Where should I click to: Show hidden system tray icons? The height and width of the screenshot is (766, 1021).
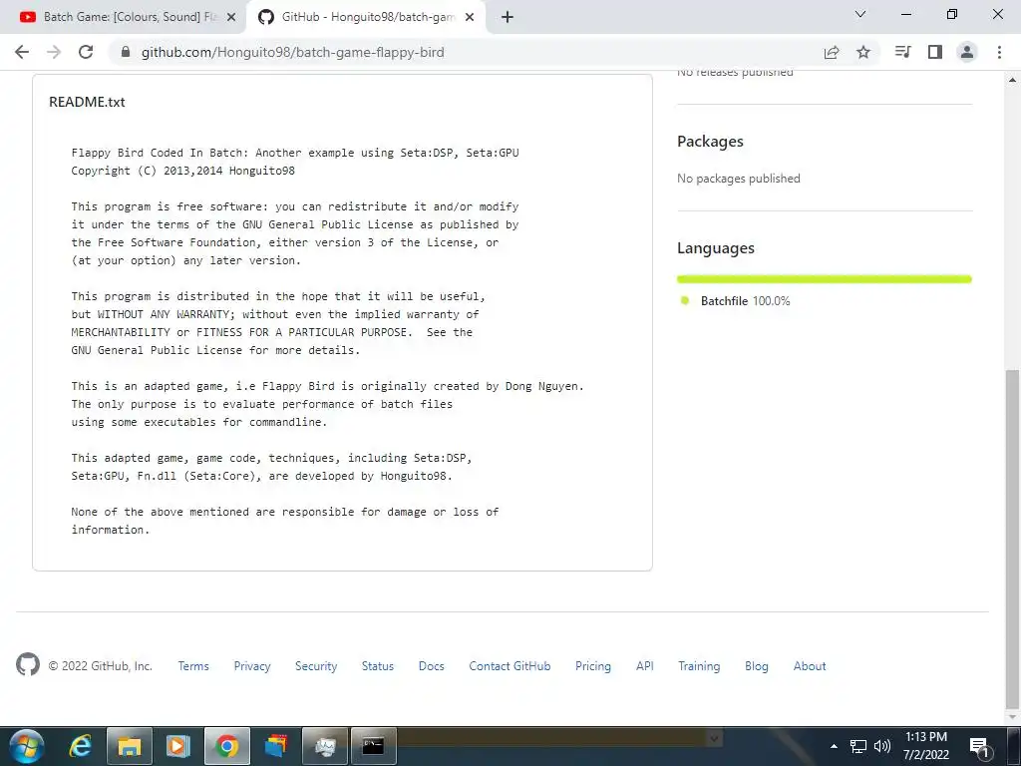pyautogui.click(x=835, y=746)
